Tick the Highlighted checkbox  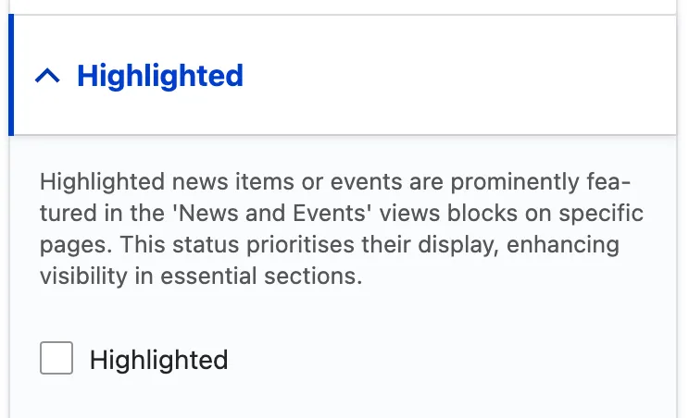pyautogui.click(x=56, y=358)
